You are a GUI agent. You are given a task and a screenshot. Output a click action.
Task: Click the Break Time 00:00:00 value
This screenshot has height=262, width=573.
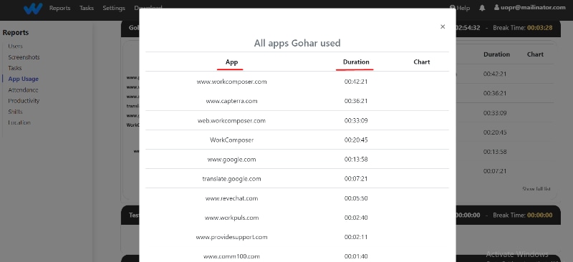click(x=539, y=215)
